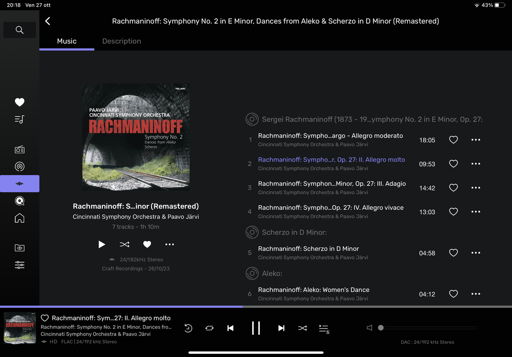
Task: Open the music library disc-search icon
Action: click(x=20, y=201)
